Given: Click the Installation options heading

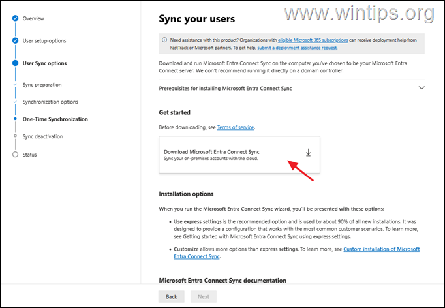Looking at the screenshot, I should click(186, 194).
